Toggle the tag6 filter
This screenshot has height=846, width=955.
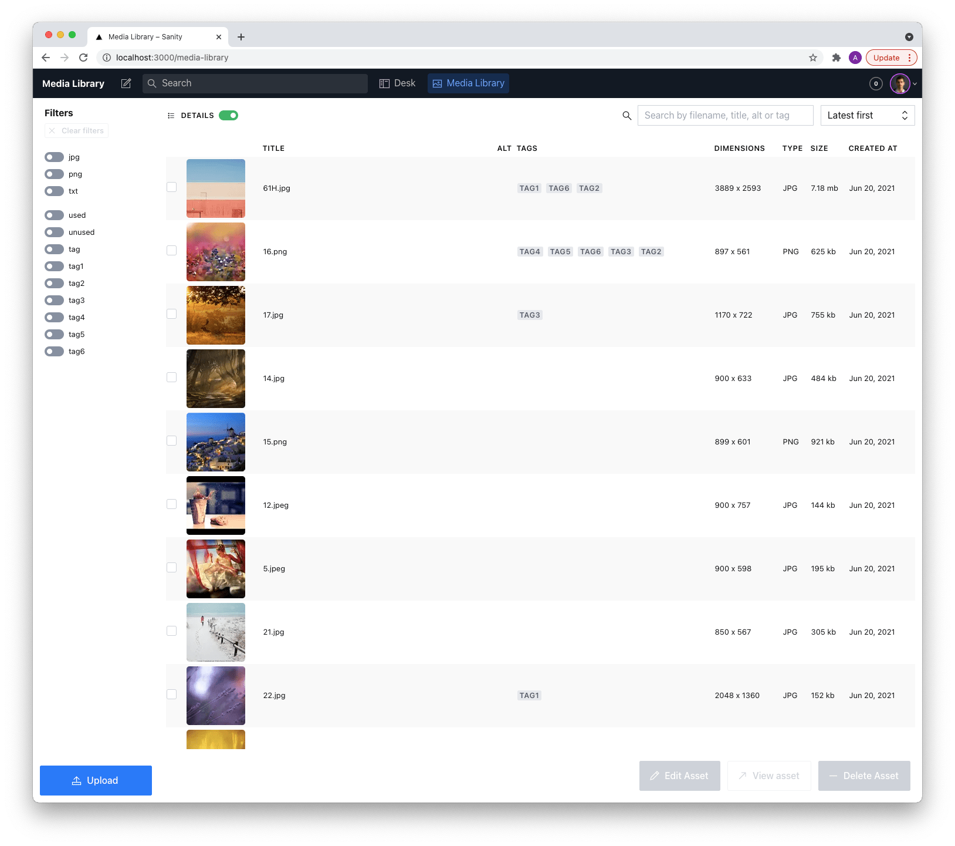[x=55, y=352]
